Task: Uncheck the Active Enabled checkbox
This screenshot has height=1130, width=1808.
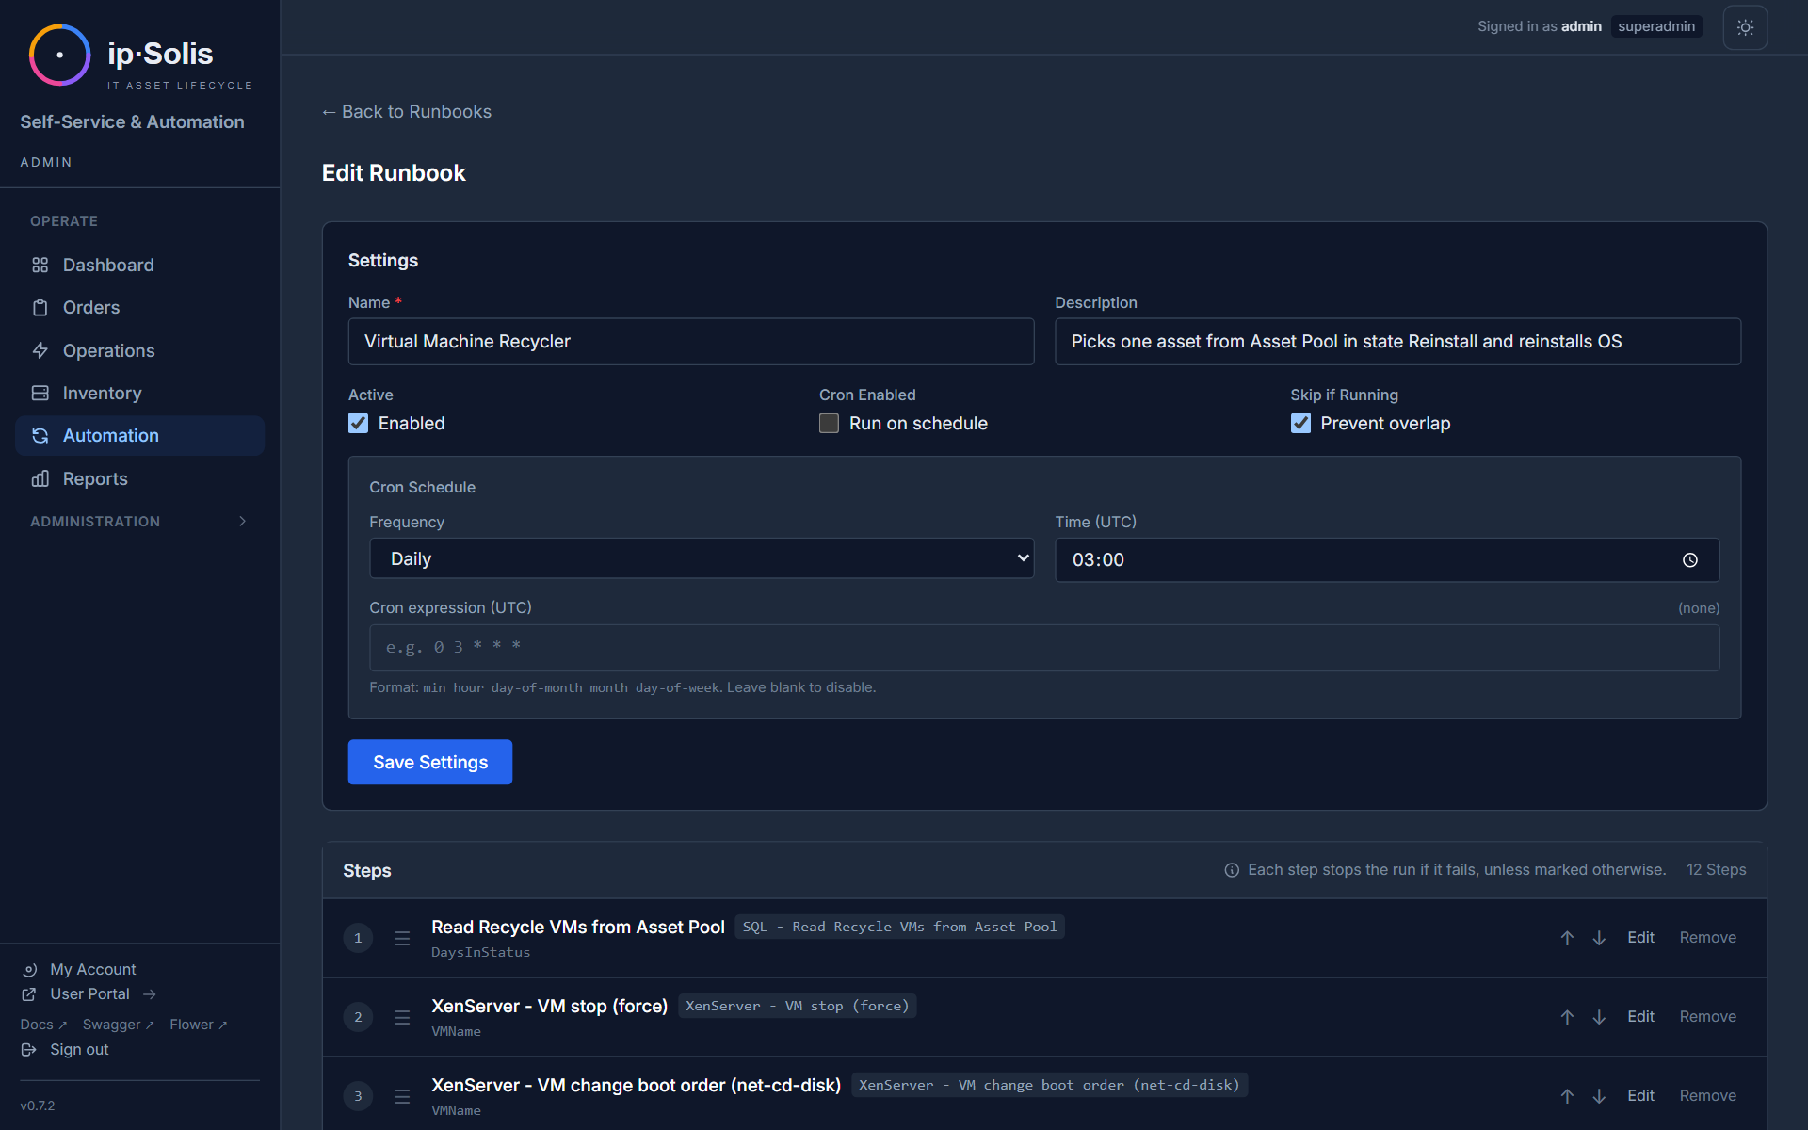Action: click(x=358, y=424)
